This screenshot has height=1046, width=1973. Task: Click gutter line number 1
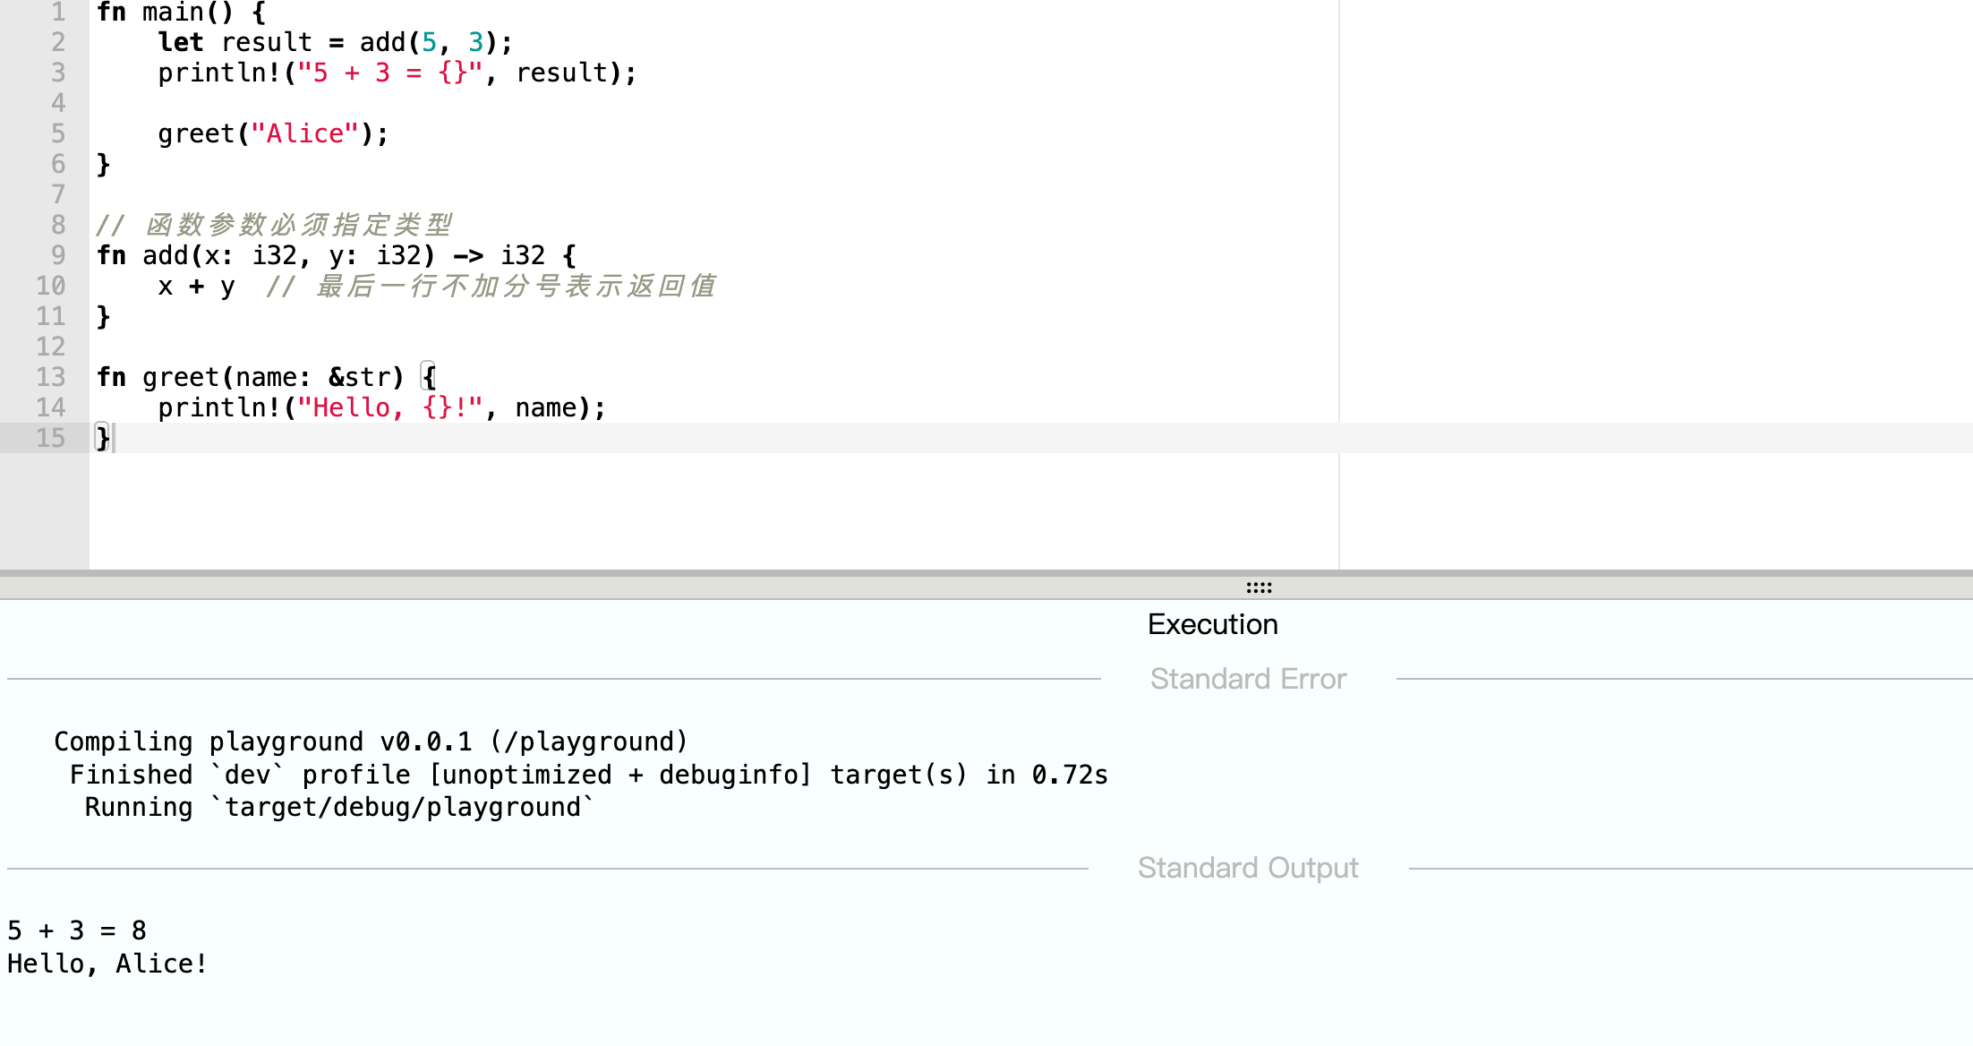click(57, 12)
